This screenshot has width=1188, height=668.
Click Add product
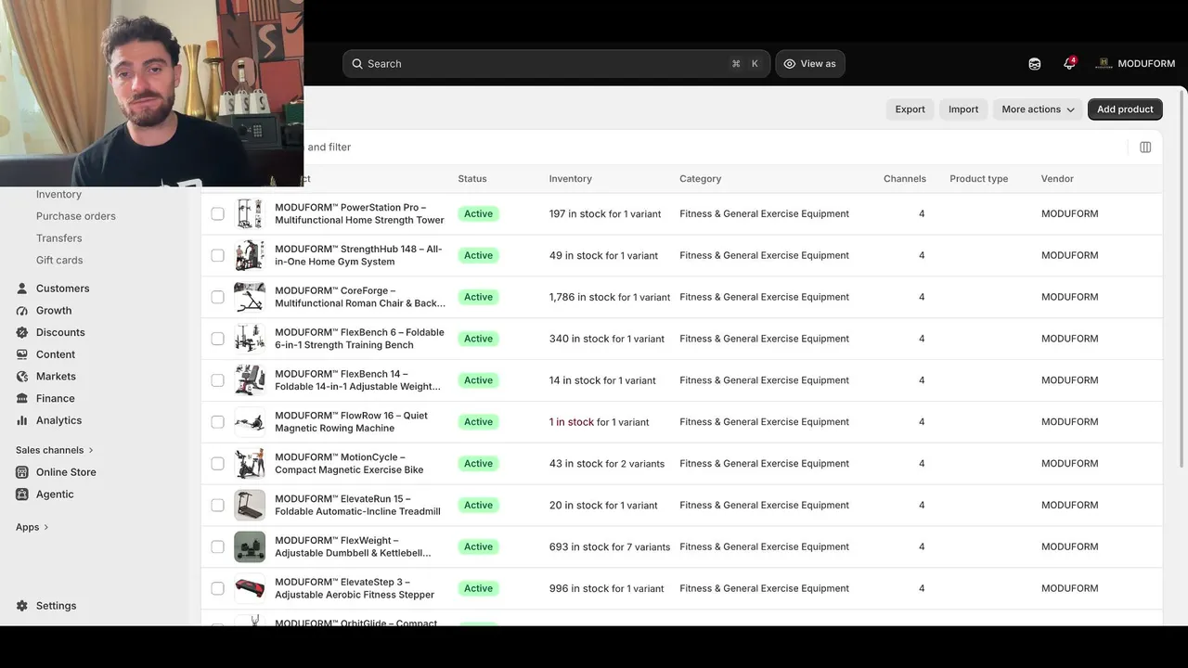point(1125,109)
